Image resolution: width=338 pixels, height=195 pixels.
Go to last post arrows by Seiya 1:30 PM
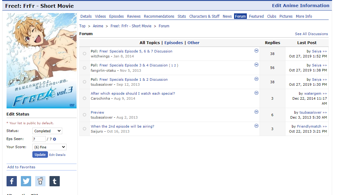(325, 79)
